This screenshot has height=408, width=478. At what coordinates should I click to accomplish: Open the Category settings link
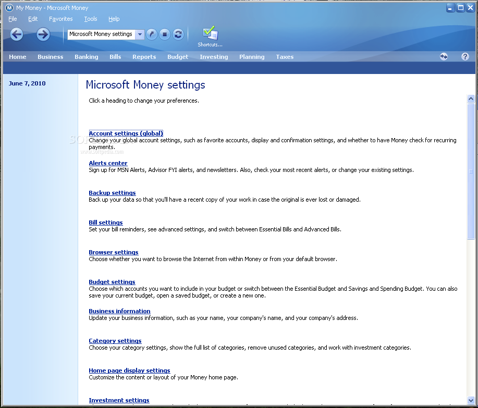point(115,341)
